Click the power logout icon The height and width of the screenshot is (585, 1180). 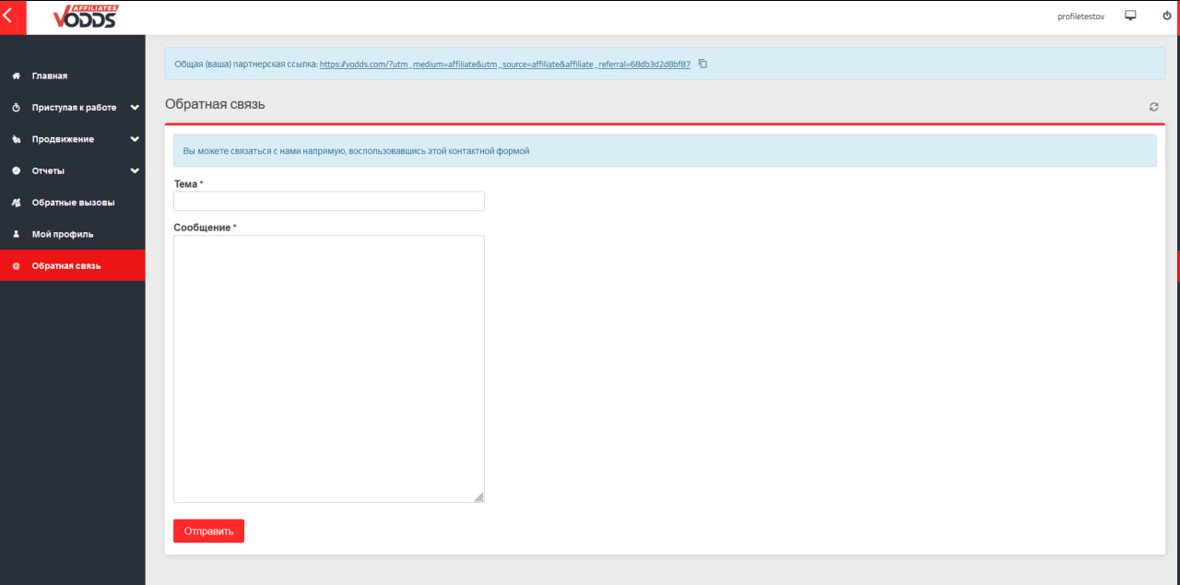tap(1166, 16)
